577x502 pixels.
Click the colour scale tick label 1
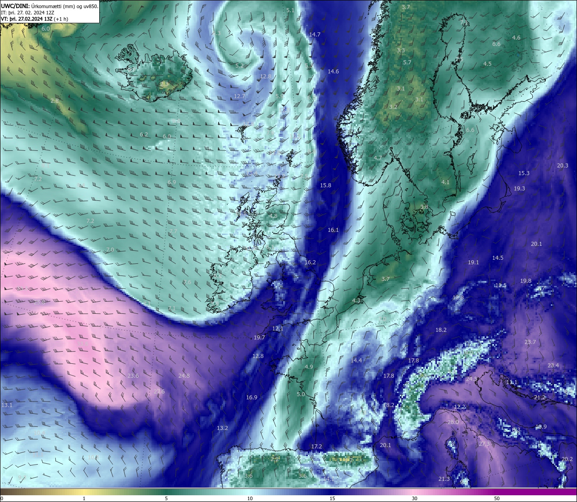coord(84,498)
